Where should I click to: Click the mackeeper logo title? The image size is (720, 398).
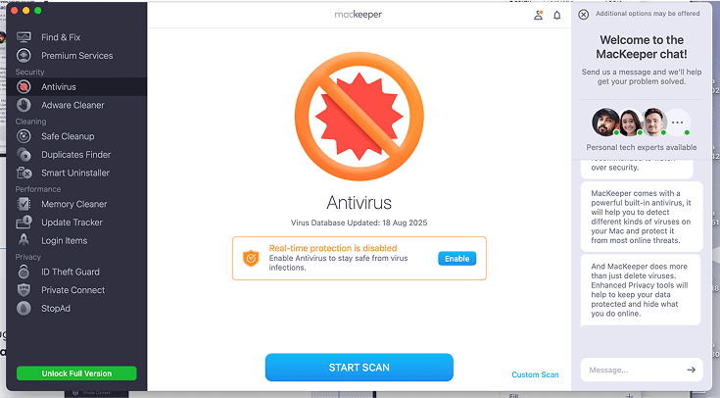coord(359,15)
